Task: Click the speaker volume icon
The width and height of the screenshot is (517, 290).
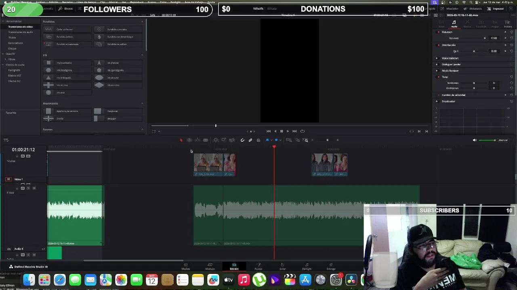Action: pyautogui.click(x=475, y=140)
